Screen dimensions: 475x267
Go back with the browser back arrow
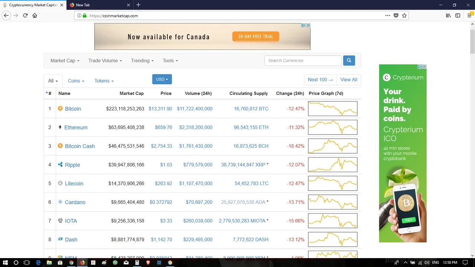(x=6, y=16)
